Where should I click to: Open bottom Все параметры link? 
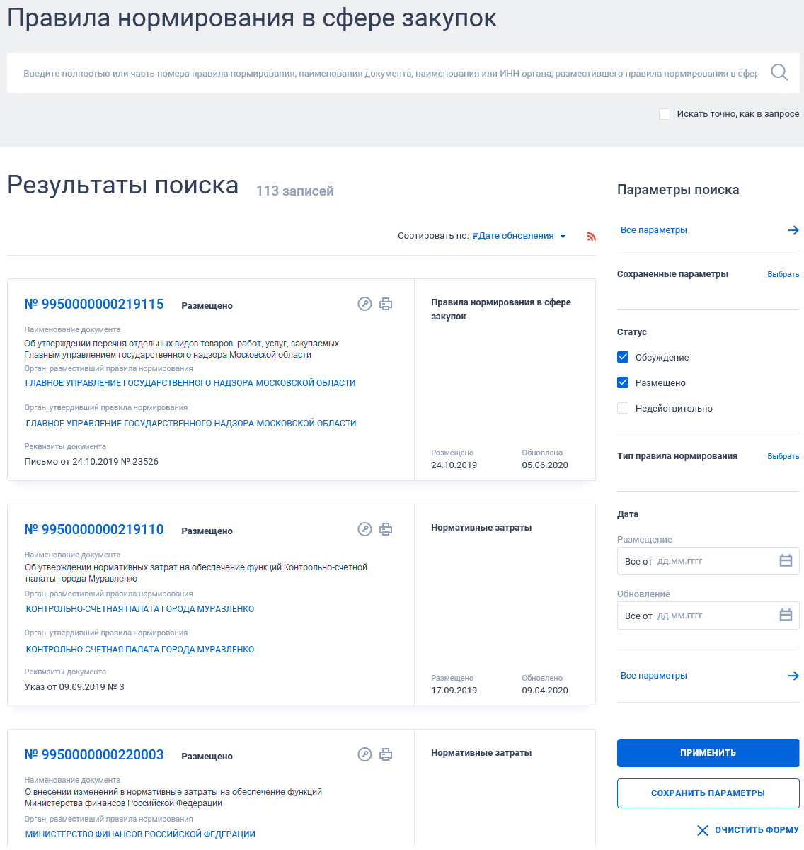click(654, 676)
